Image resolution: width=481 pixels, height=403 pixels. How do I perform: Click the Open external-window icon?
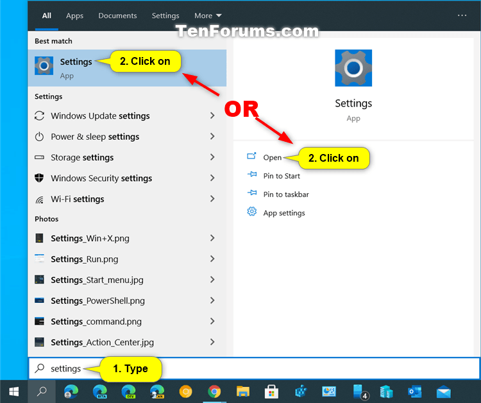[251, 156]
